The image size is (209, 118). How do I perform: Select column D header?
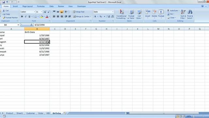65,29
